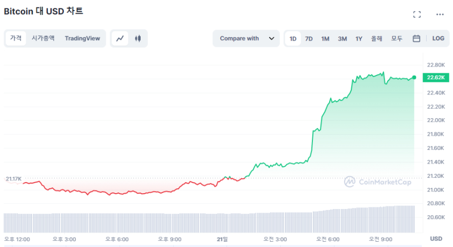Click the green current price dot
Viewport: 453px width, 247px height.
tap(414, 78)
